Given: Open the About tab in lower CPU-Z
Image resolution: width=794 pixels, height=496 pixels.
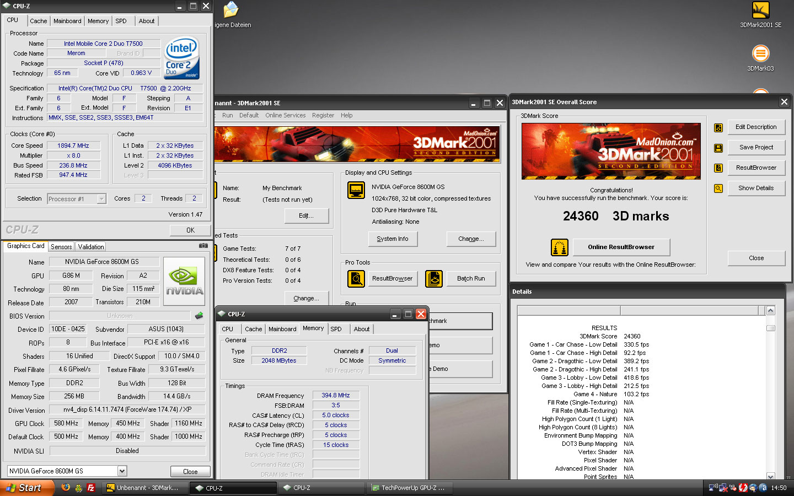Looking at the screenshot, I should [x=362, y=329].
